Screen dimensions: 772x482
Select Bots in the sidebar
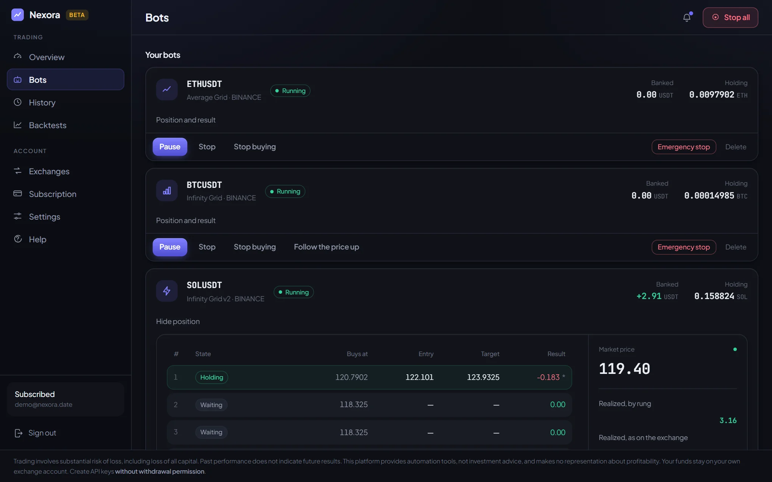click(65, 79)
